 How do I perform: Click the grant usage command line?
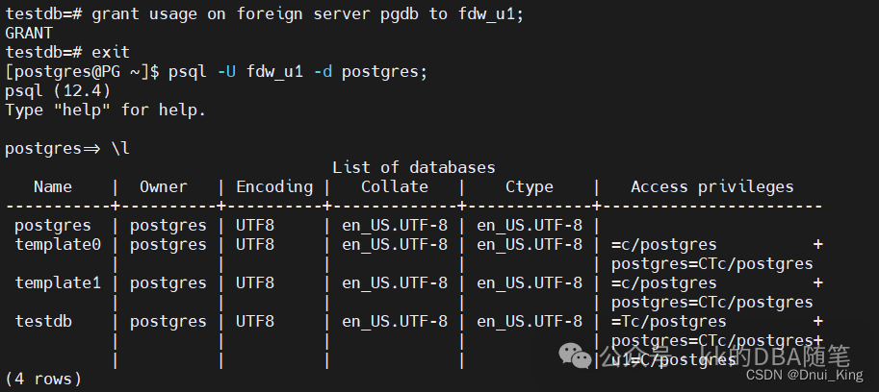[x=308, y=13]
